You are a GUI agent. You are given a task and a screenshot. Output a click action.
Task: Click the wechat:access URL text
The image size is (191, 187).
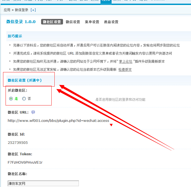[58, 120]
